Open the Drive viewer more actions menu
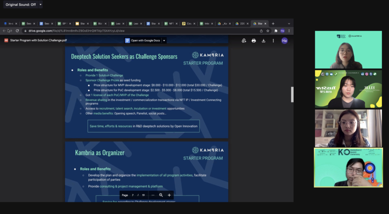Image resolution: width=389 pixels, height=214 pixels. click(273, 40)
